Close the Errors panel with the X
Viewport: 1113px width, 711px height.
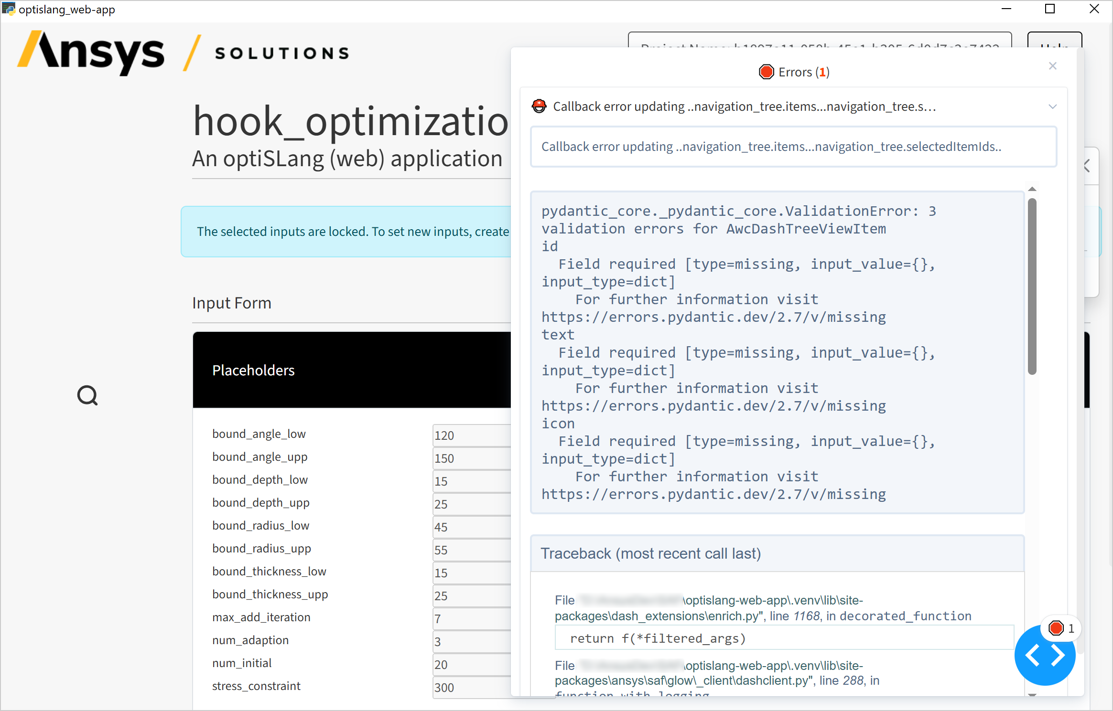[x=1052, y=66]
